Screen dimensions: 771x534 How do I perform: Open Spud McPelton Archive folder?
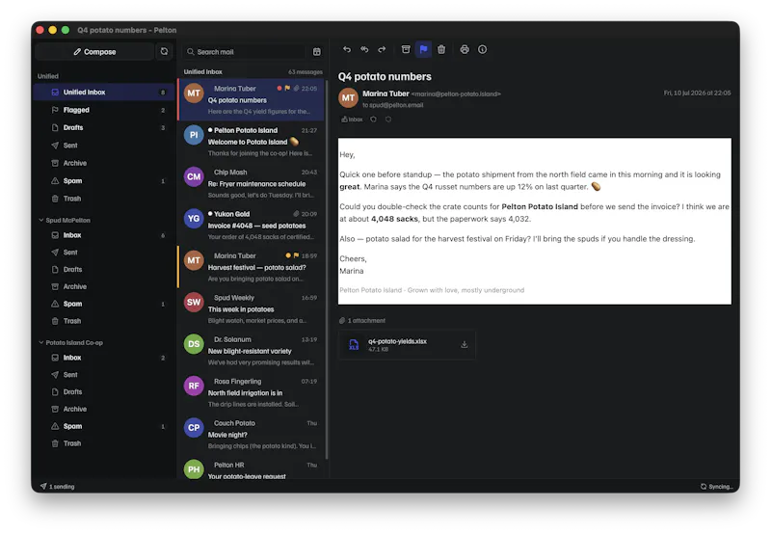[103, 286]
